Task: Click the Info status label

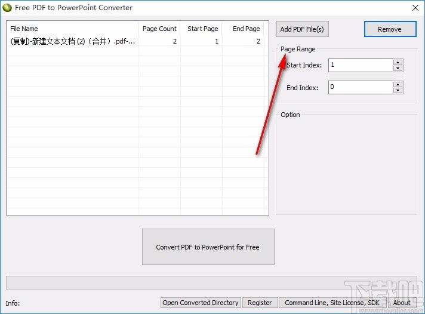Action: pyautogui.click(x=13, y=303)
